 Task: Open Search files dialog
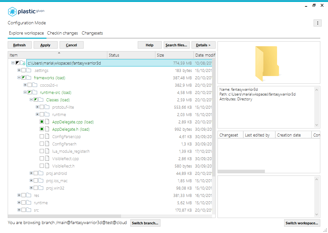click(x=176, y=45)
